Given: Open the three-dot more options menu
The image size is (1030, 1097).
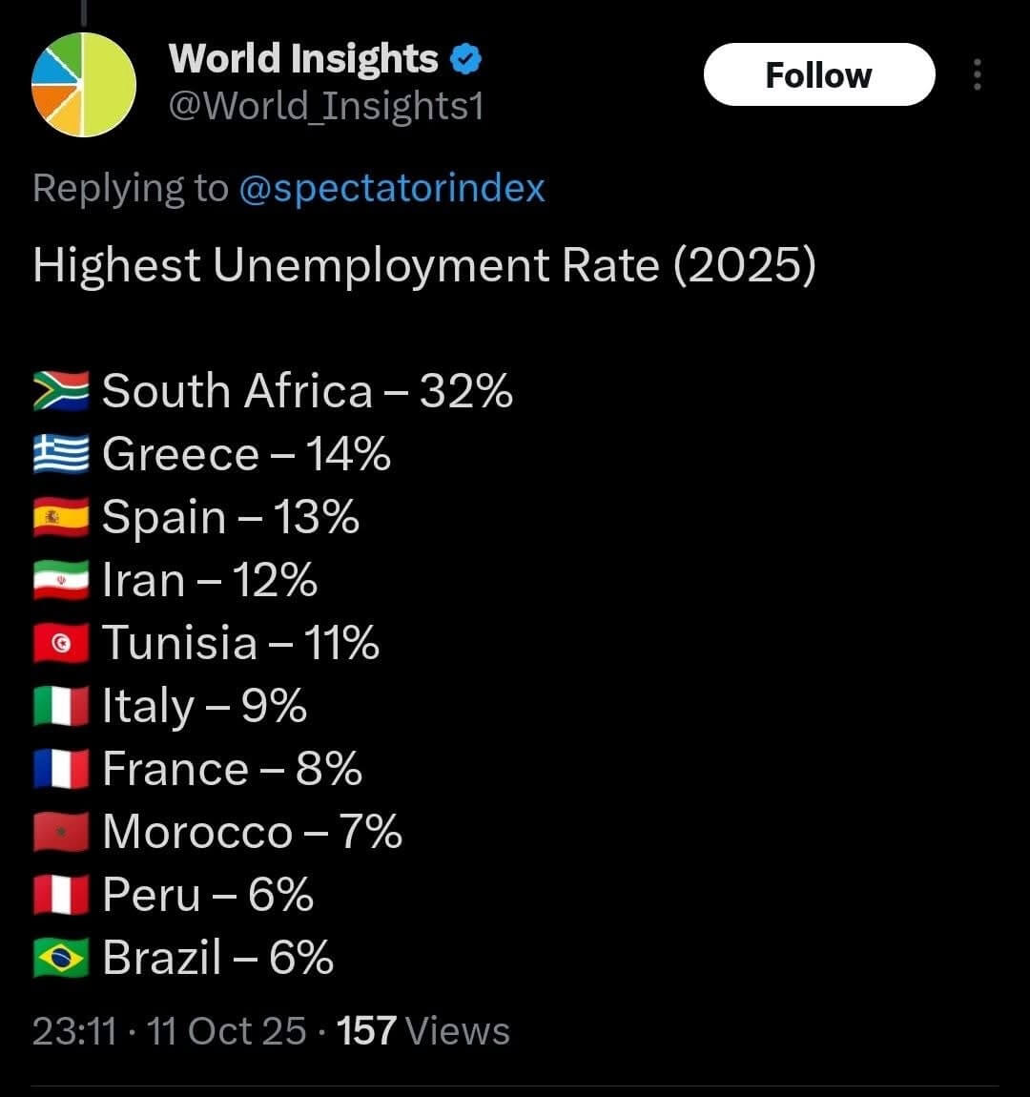Looking at the screenshot, I should click(977, 75).
